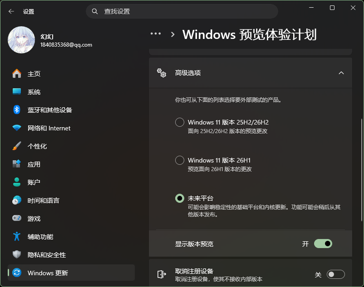Click the gears icon beside 高级选项
This screenshot has height=287, width=364.
tap(162, 73)
